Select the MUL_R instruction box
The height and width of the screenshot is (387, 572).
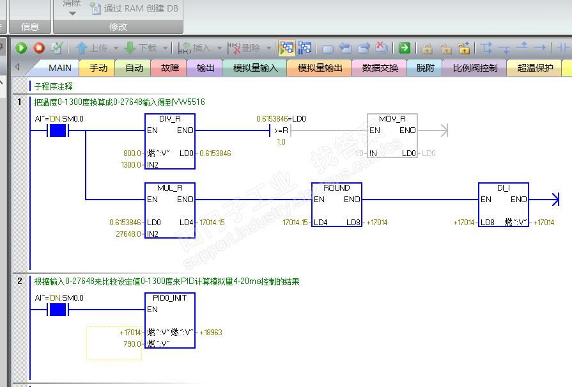pos(170,210)
